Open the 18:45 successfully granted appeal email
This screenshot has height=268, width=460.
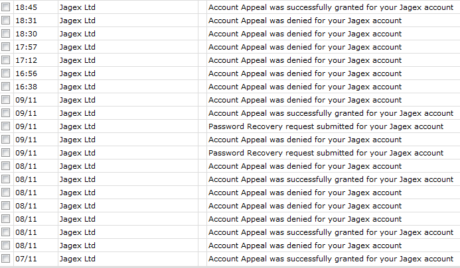pyautogui.click(x=331, y=7)
